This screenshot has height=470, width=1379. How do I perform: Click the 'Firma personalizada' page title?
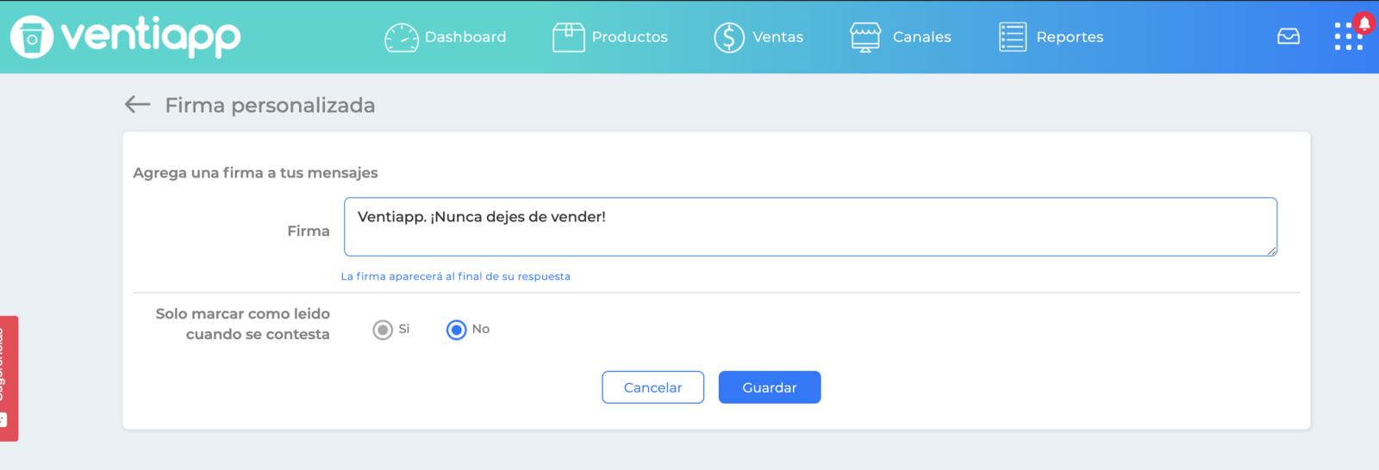270,105
